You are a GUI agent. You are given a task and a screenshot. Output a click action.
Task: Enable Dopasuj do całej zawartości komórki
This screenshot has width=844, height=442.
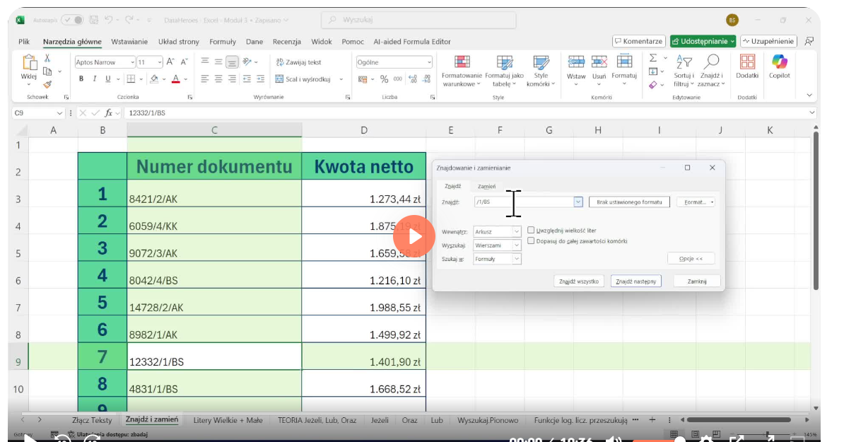point(531,240)
